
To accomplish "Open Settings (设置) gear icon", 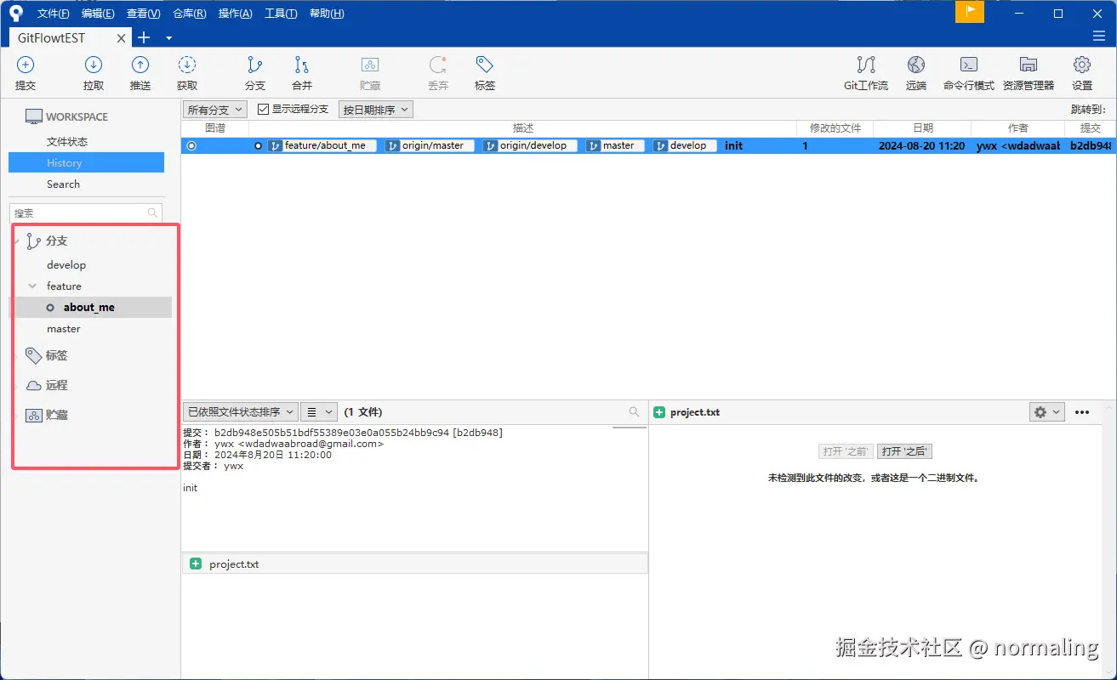I will (1082, 65).
